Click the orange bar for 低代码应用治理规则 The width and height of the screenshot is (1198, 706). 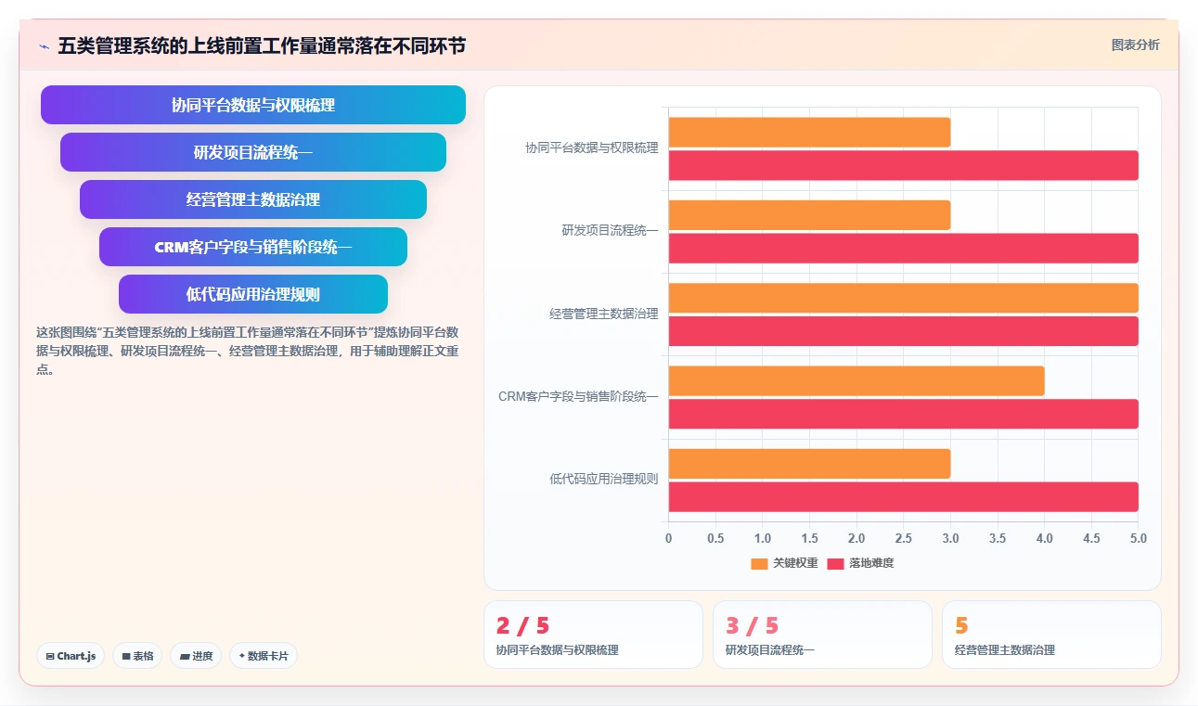click(809, 464)
